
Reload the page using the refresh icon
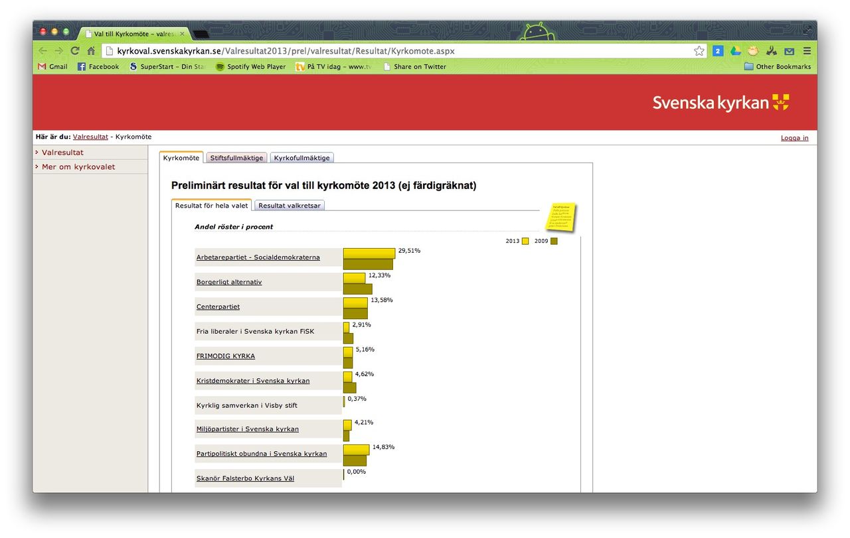[75, 50]
